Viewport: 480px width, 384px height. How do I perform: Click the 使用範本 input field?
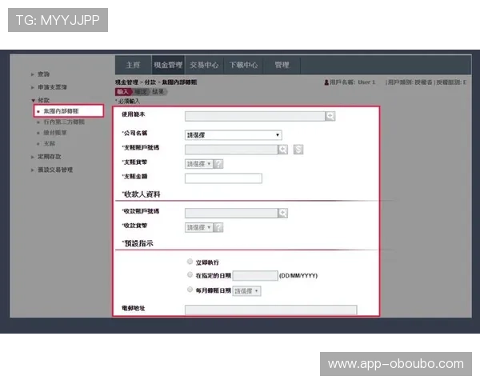pos(254,116)
